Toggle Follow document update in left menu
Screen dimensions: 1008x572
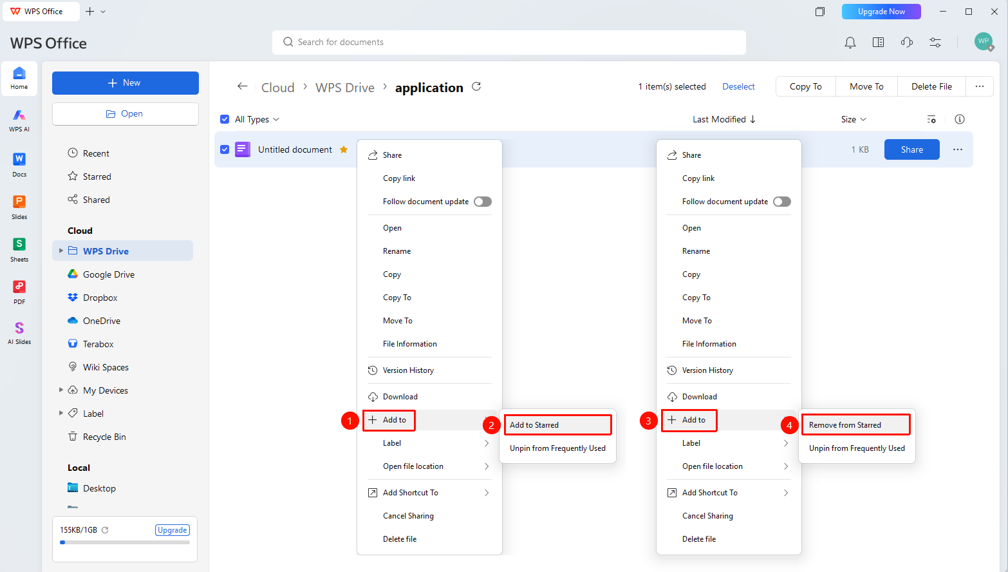tap(483, 202)
